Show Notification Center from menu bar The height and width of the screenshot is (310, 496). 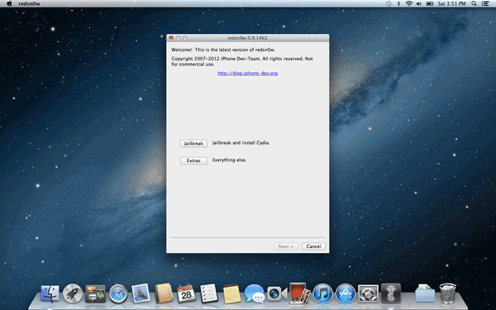click(x=487, y=4)
